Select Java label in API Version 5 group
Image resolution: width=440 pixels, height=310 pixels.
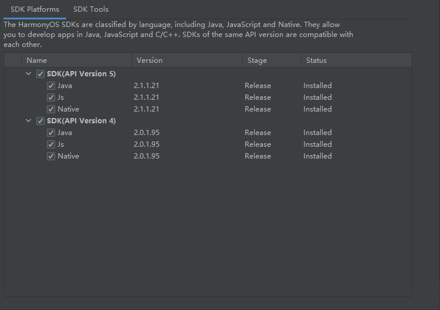65,86
